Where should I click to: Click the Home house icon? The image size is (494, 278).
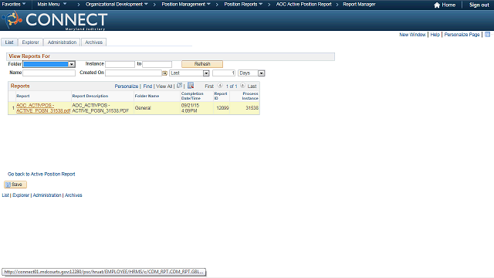click(437, 5)
